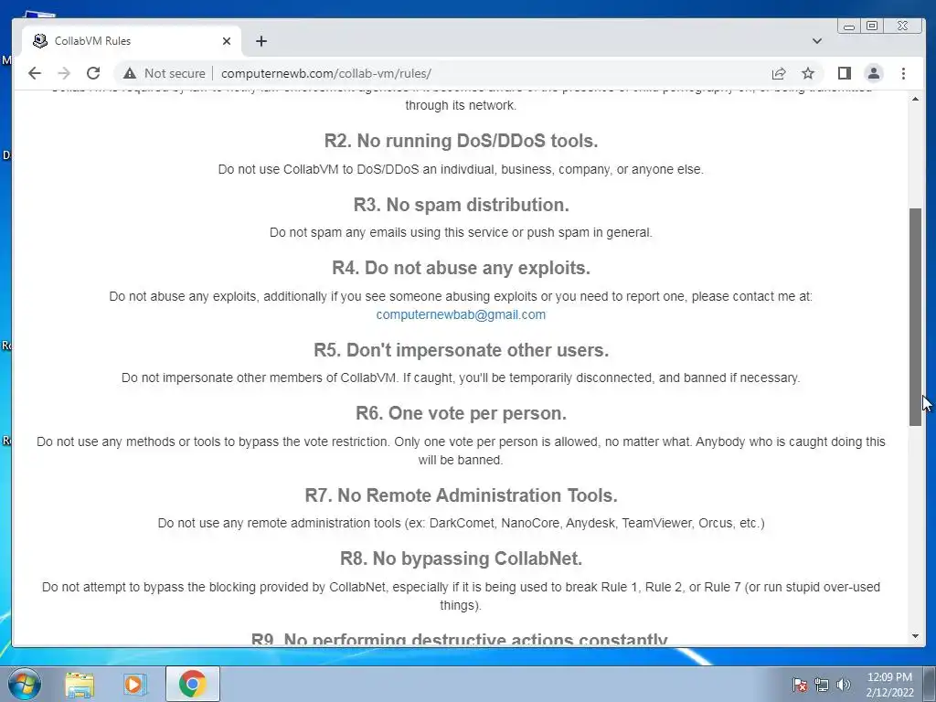The image size is (936, 702).
Task: Click heading R5. Don't impersonate other users.
Action: [x=461, y=350]
